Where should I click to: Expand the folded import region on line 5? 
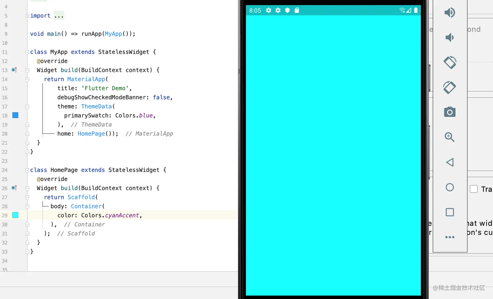click(x=27, y=16)
